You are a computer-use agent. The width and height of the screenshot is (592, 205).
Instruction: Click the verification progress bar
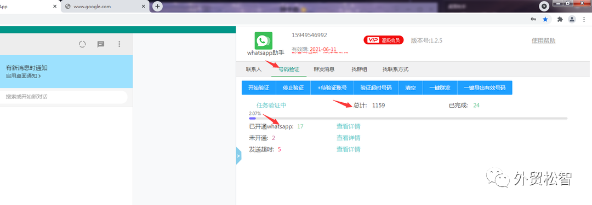click(x=408, y=118)
